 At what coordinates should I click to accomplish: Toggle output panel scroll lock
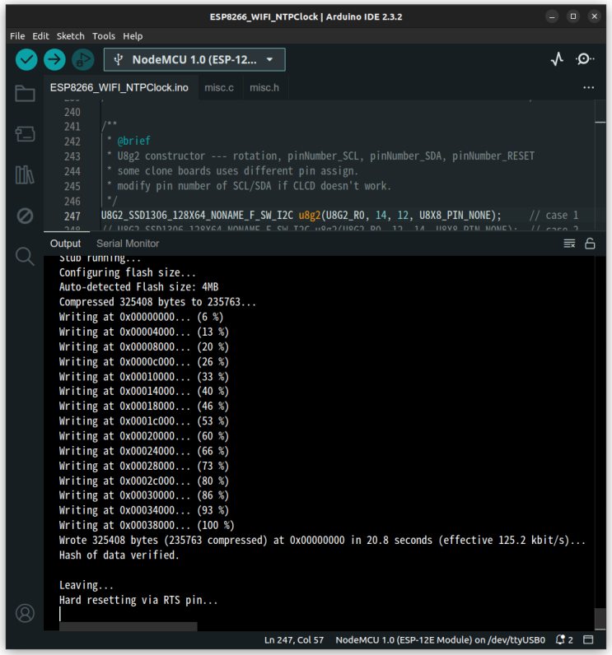coord(590,244)
